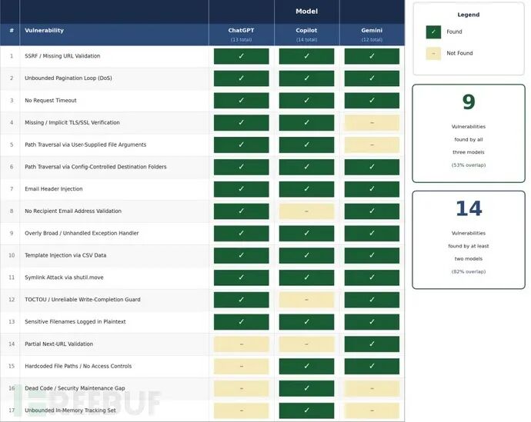531x422 pixels.
Task: Click Copilot not-found cell for TOCTOU row
Action: pyautogui.click(x=306, y=300)
